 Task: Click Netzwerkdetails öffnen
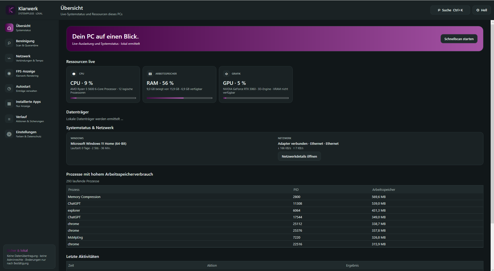[299, 156]
